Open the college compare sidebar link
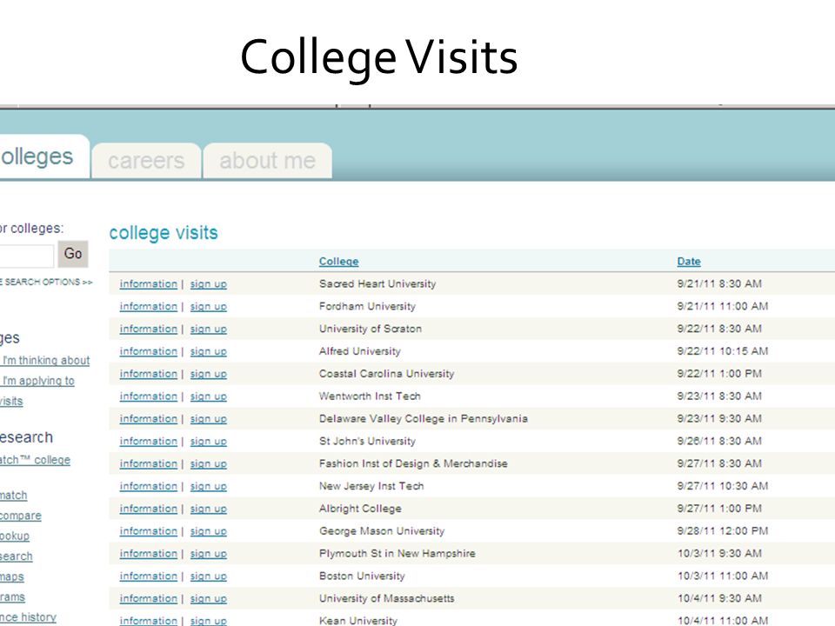The image size is (835, 626). pyautogui.click(x=20, y=516)
